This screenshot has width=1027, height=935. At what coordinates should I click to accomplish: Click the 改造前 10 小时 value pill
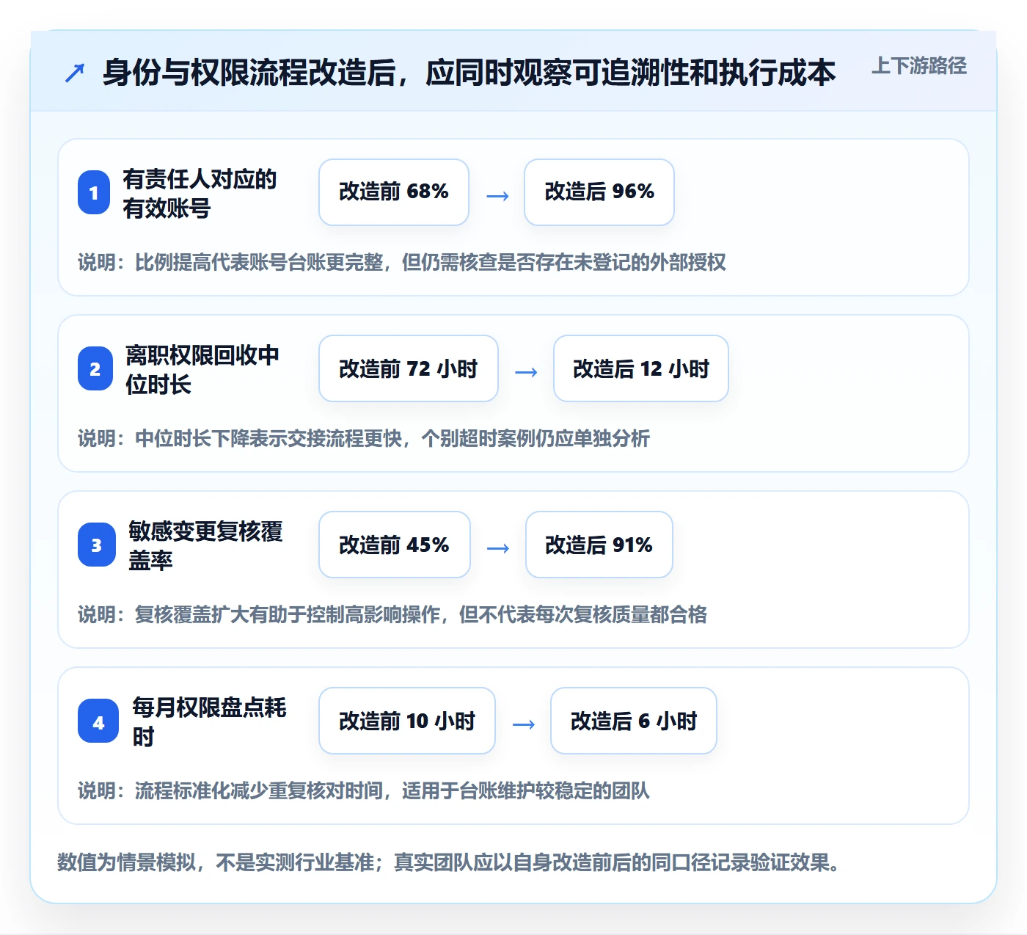(407, 721)
